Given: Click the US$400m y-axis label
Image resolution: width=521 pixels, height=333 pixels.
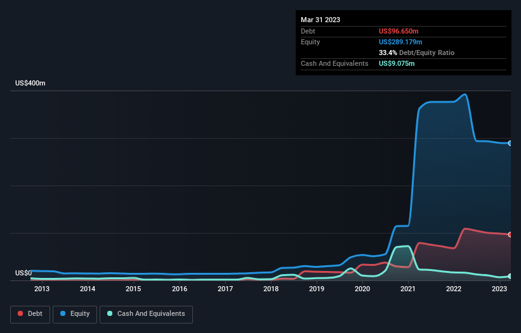Looking at the screenshot, I should [30, 83].
